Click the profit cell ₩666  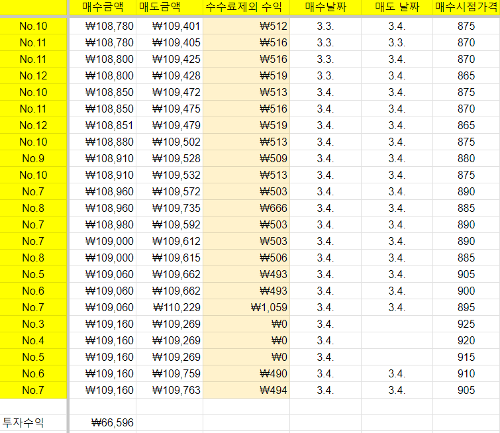(246, 209)
